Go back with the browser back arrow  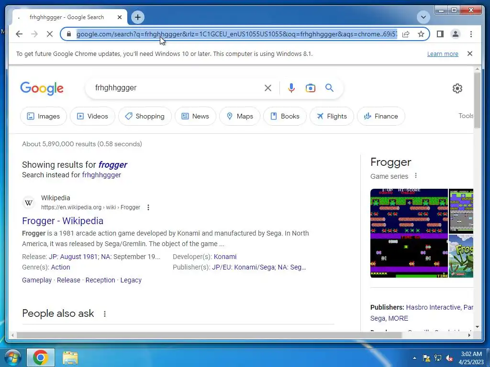pos(19,34)
